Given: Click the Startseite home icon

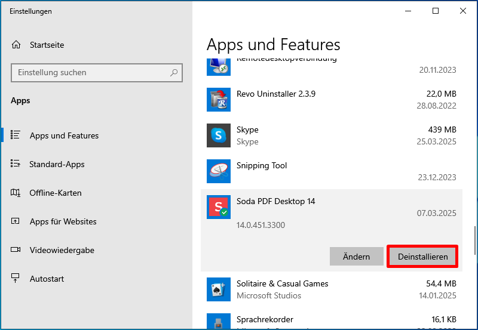Looking at the screenshot, I should 16,45.
